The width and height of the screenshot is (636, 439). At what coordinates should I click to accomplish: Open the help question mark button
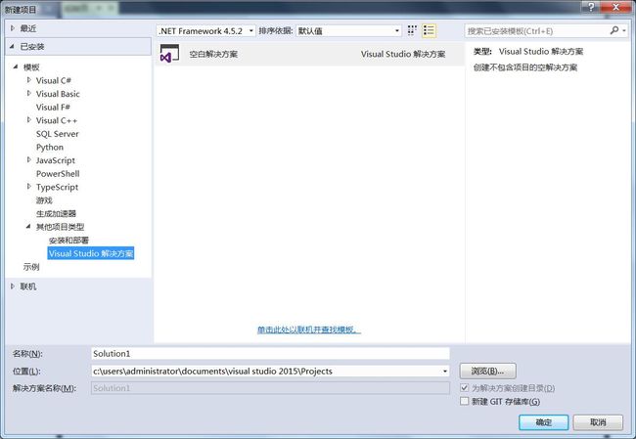pyautogui.click(x=591, y=7)
